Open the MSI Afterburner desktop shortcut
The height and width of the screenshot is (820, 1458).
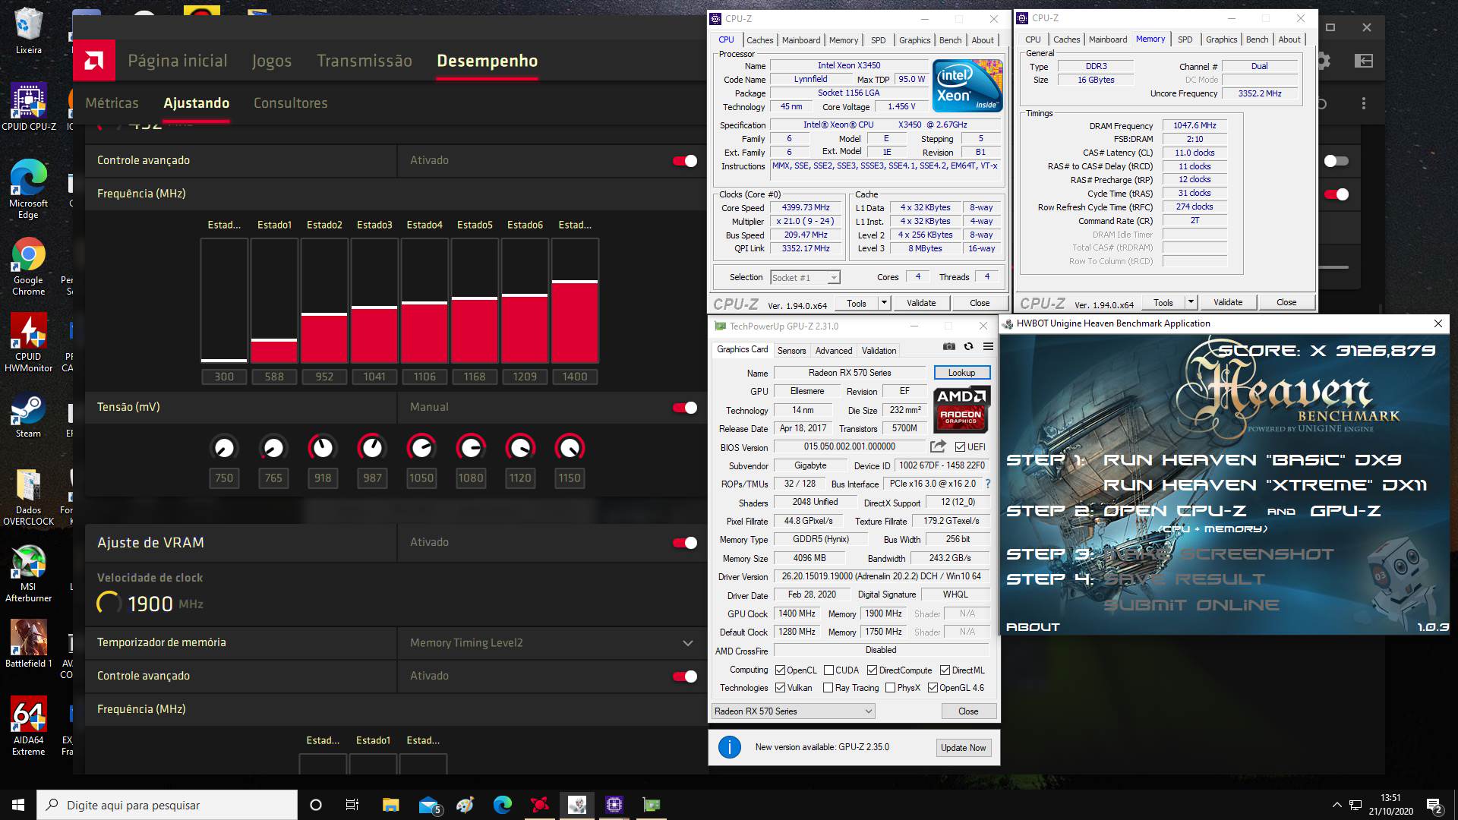(28, 574)
